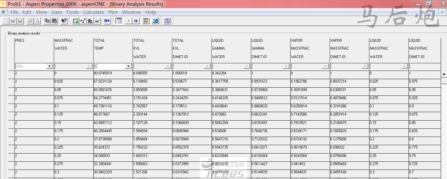The height and width of the screenshot is (179, 447).
Task: Open the Control Panel toolbar icon
Action: point(146,21)
